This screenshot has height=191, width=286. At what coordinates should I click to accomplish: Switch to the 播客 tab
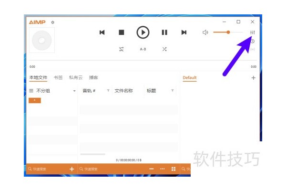[93, 78]
